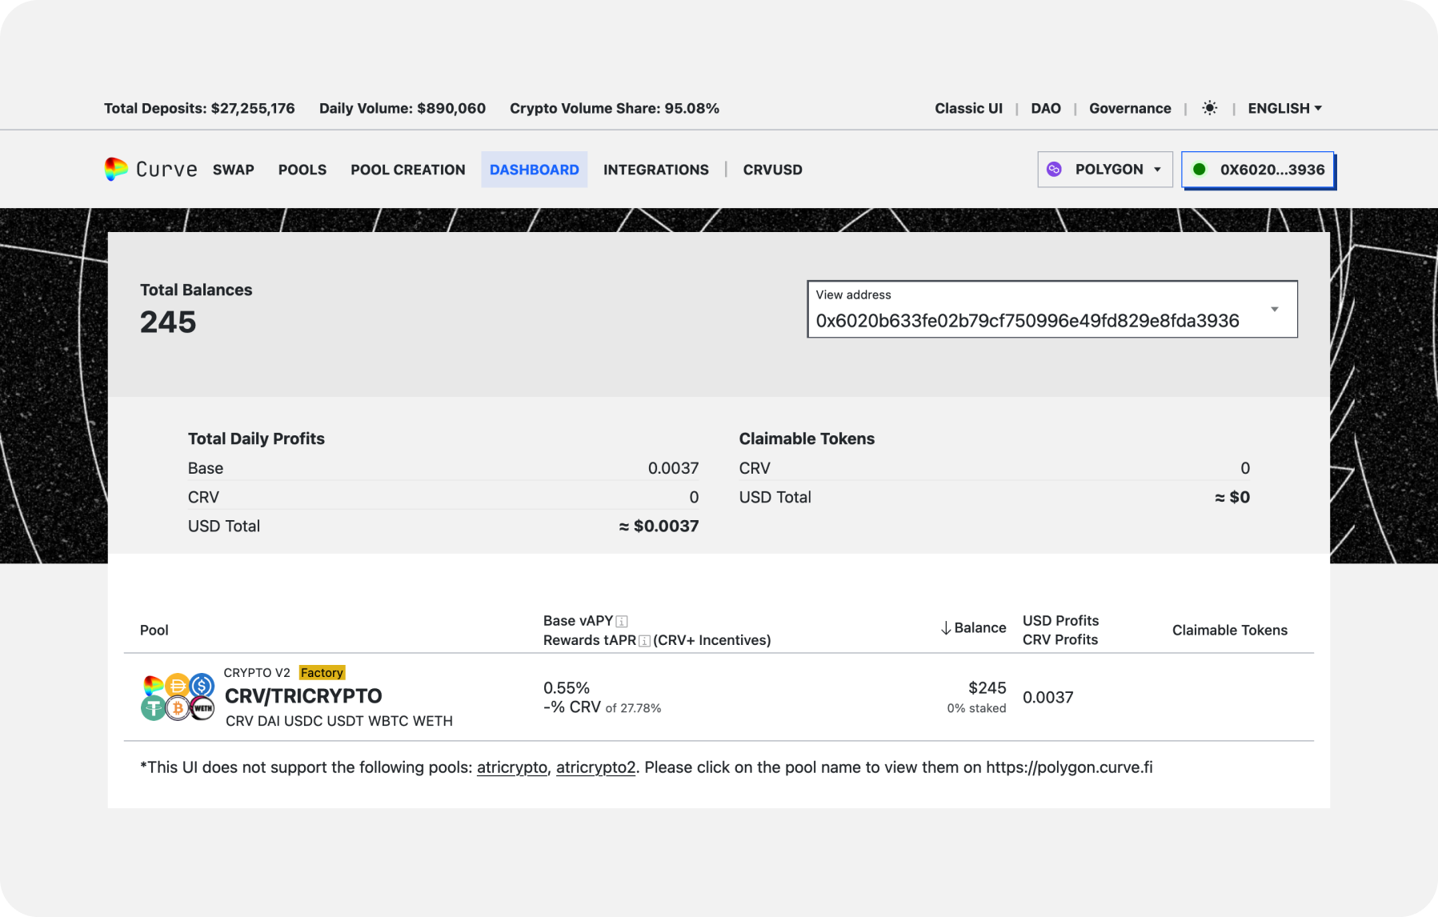Click the Classic UI link
The image size is (1438, 917).
[968, 108]
